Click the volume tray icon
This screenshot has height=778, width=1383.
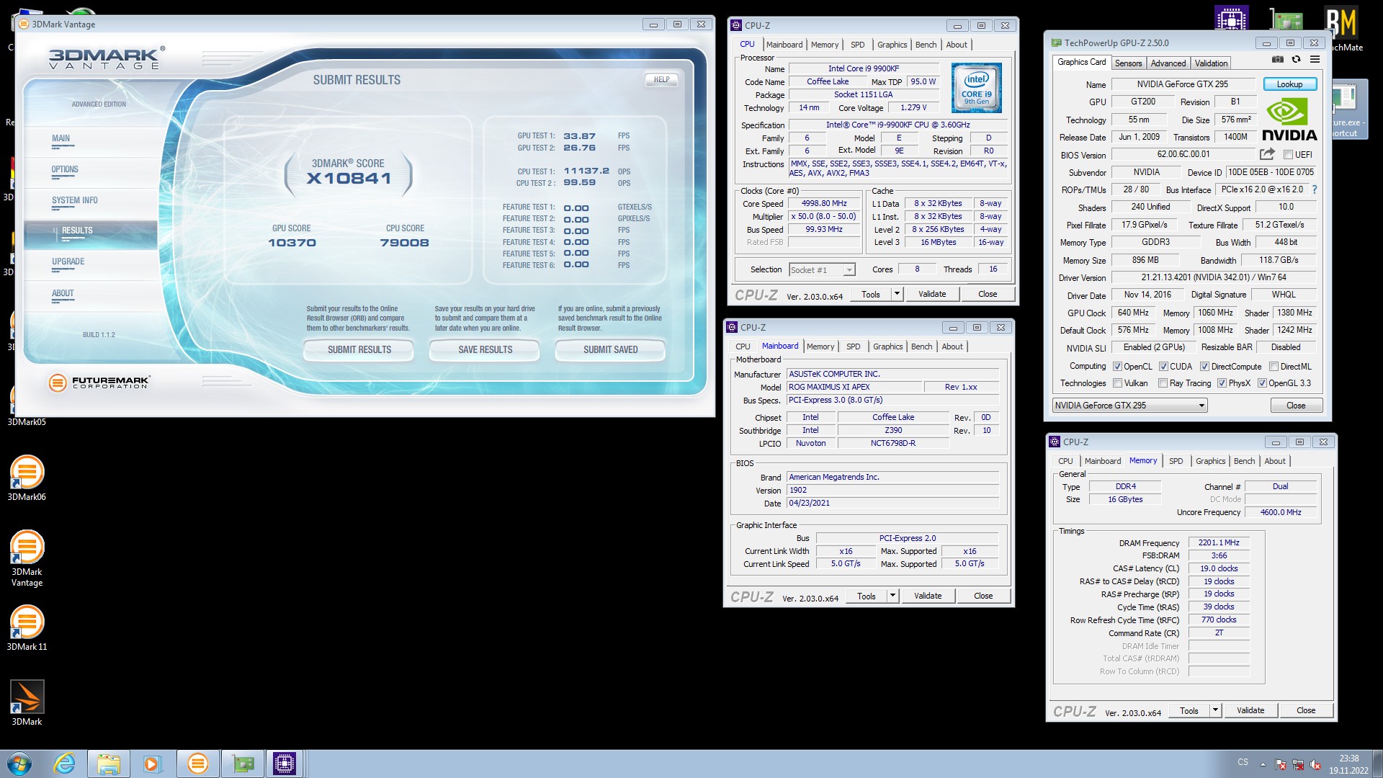(x=1315, y=764)
